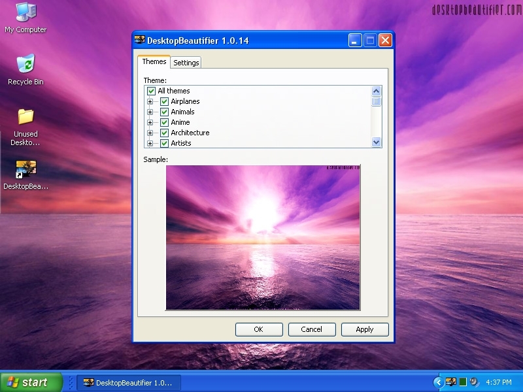Select the 'Anime' tree row text
The image size is (523, 392).
click(x=180, y=122)
